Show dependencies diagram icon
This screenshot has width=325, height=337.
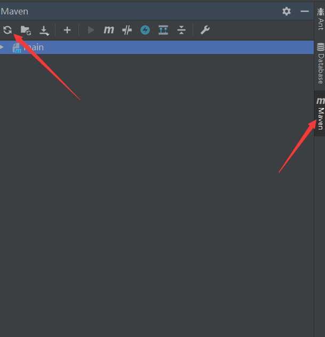pos(163,30)
